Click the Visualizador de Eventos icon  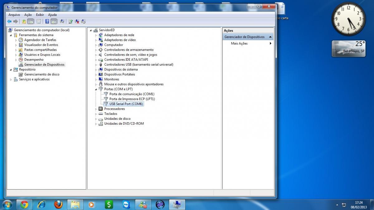[21, 45]
